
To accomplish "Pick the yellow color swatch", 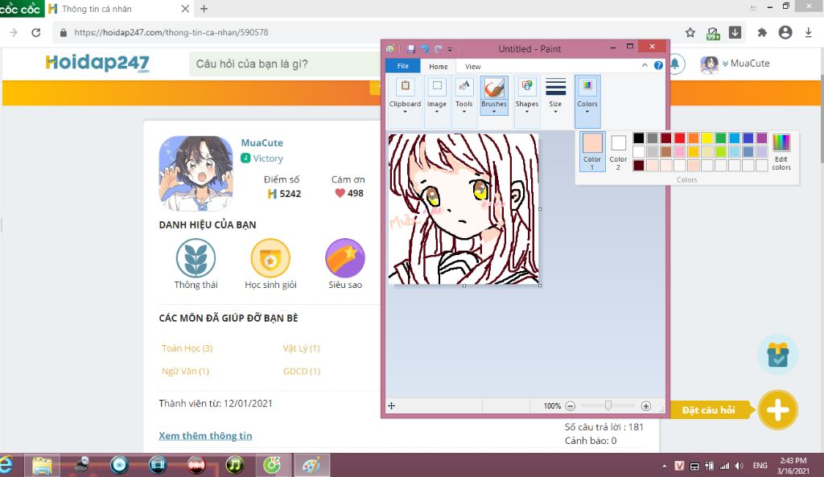I will click(707, 138).
